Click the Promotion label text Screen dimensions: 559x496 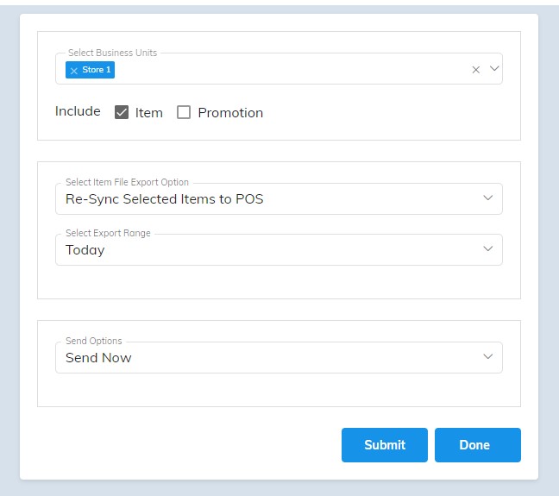(230, 113)
